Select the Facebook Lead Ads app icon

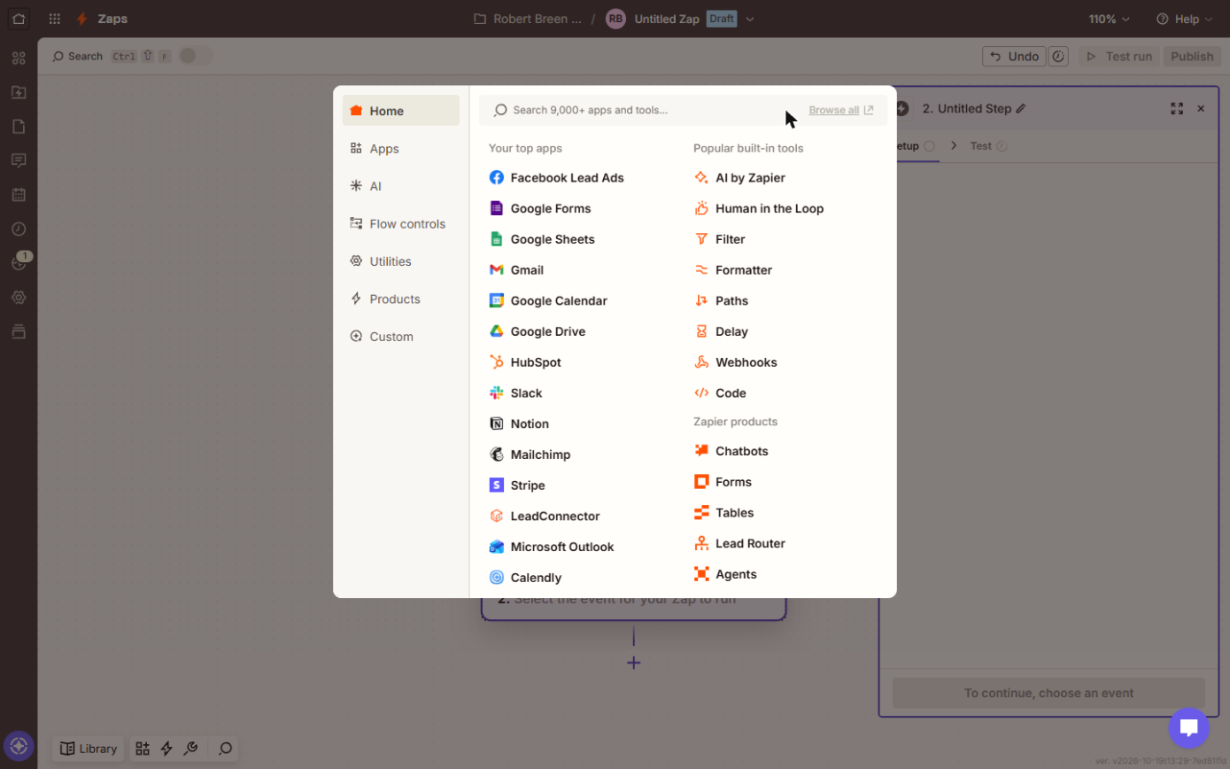(x=497, y=177)
